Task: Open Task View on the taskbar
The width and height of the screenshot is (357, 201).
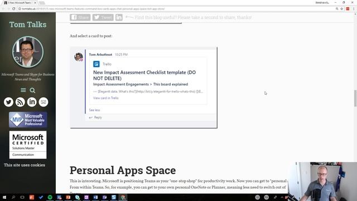Action: pos(22,197)
